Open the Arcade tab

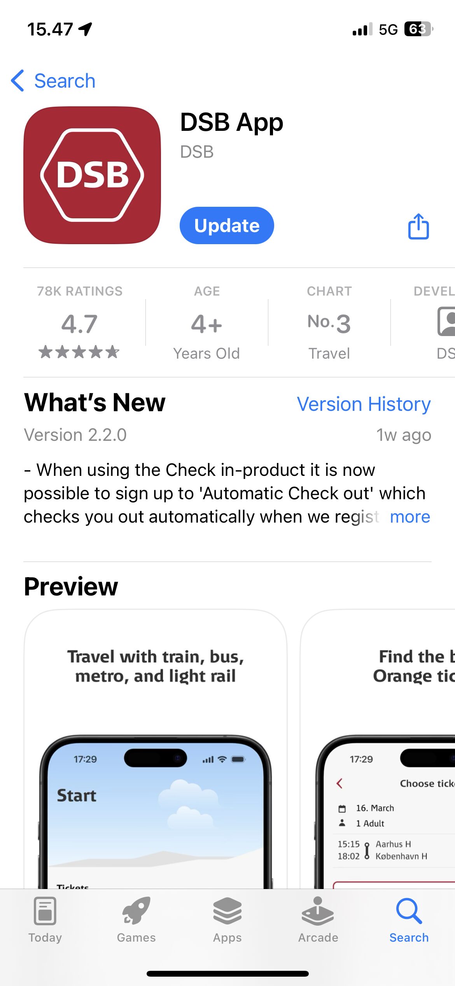[318, 919]
